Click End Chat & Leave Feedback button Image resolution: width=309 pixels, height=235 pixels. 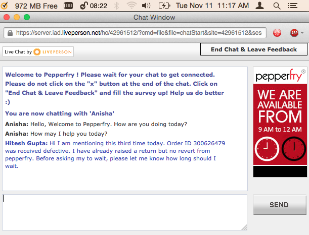click(x=253, y=49)
